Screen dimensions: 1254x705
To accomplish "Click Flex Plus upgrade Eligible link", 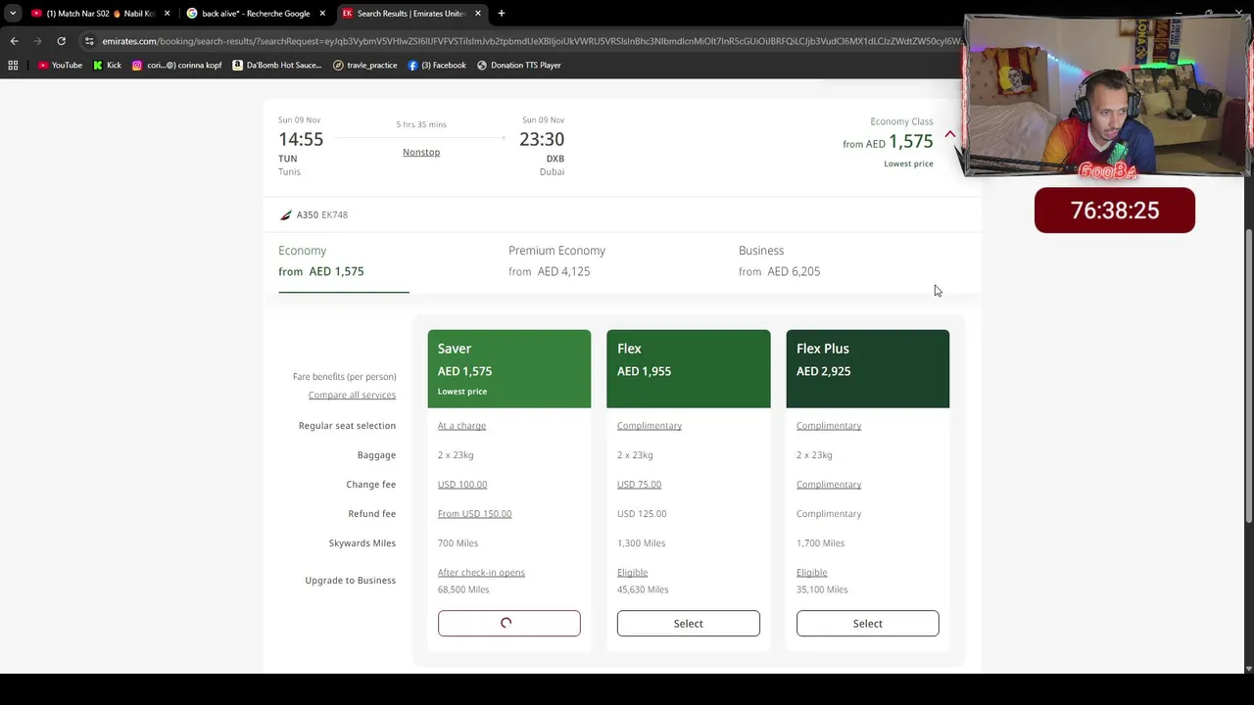I will coord(811,573).
